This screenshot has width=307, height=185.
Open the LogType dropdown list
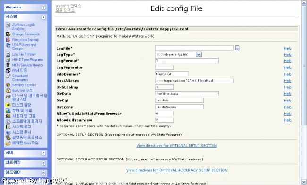[x=199, y=55]
